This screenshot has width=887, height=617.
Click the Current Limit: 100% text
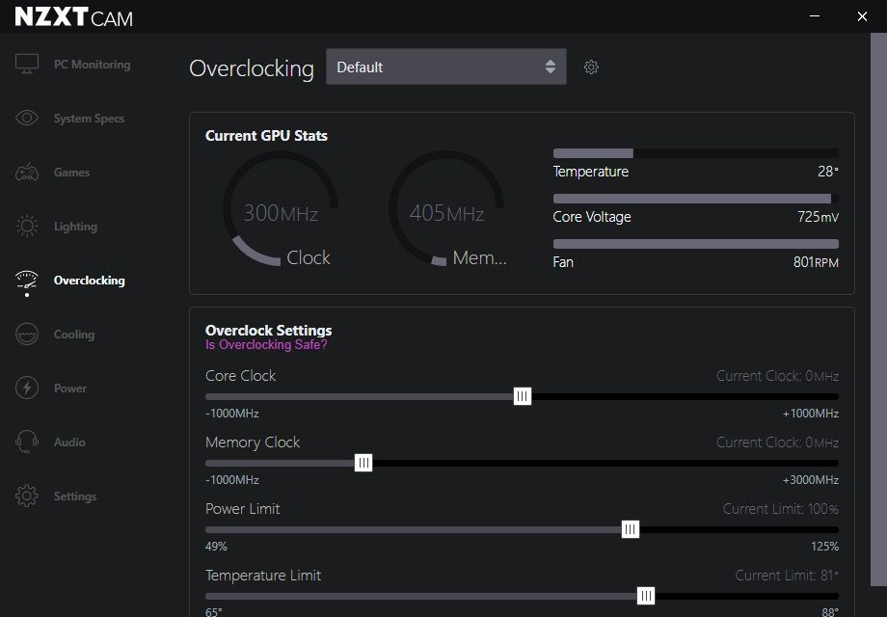pos(781,509)
